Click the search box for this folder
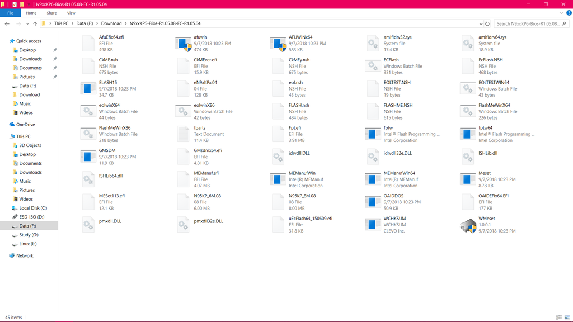The width and height of the screenshot is (573, 322). tap(532, 23)
